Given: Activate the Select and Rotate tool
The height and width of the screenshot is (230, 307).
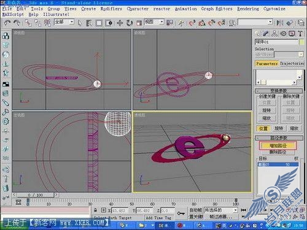Looking at the screenshot, I should [130, 23].
